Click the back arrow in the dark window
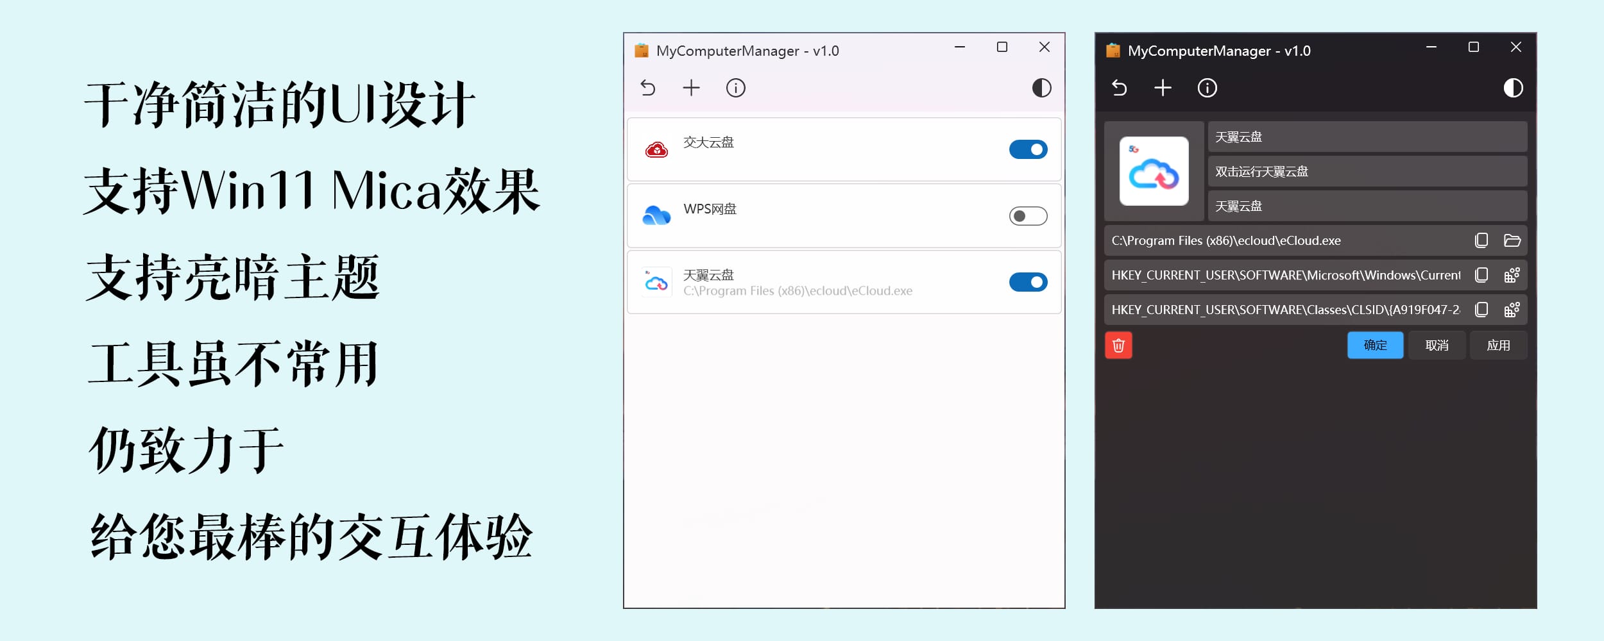Image resolution: width=1604 pixels, height=641 pixels. (x=1120, y=88)
